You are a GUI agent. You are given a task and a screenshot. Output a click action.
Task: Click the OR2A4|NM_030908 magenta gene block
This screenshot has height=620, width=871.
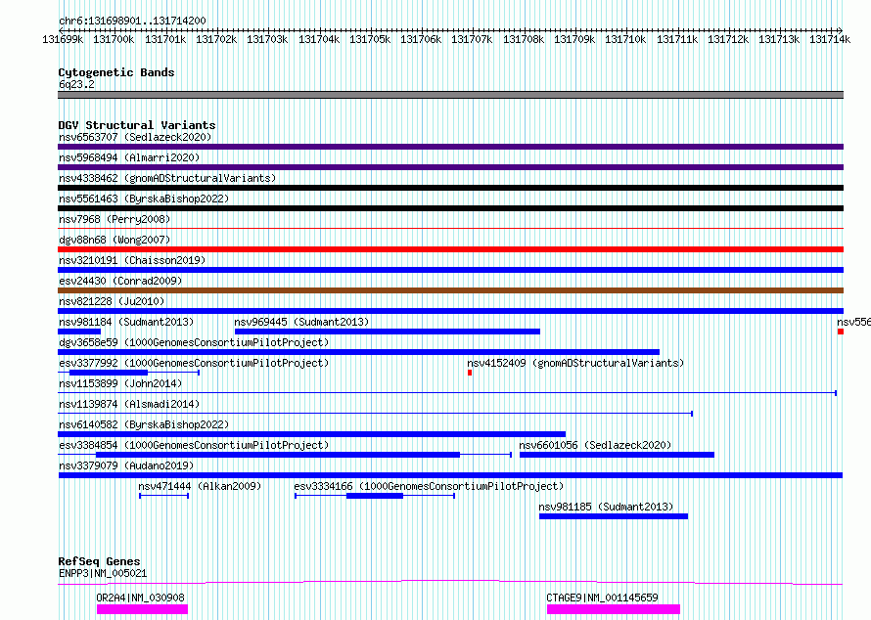pos(142,609)
